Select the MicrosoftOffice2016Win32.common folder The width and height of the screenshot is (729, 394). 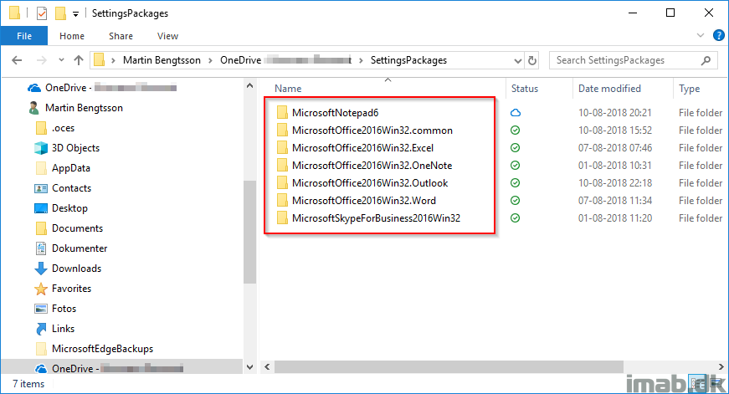click(x=372, y=130)
